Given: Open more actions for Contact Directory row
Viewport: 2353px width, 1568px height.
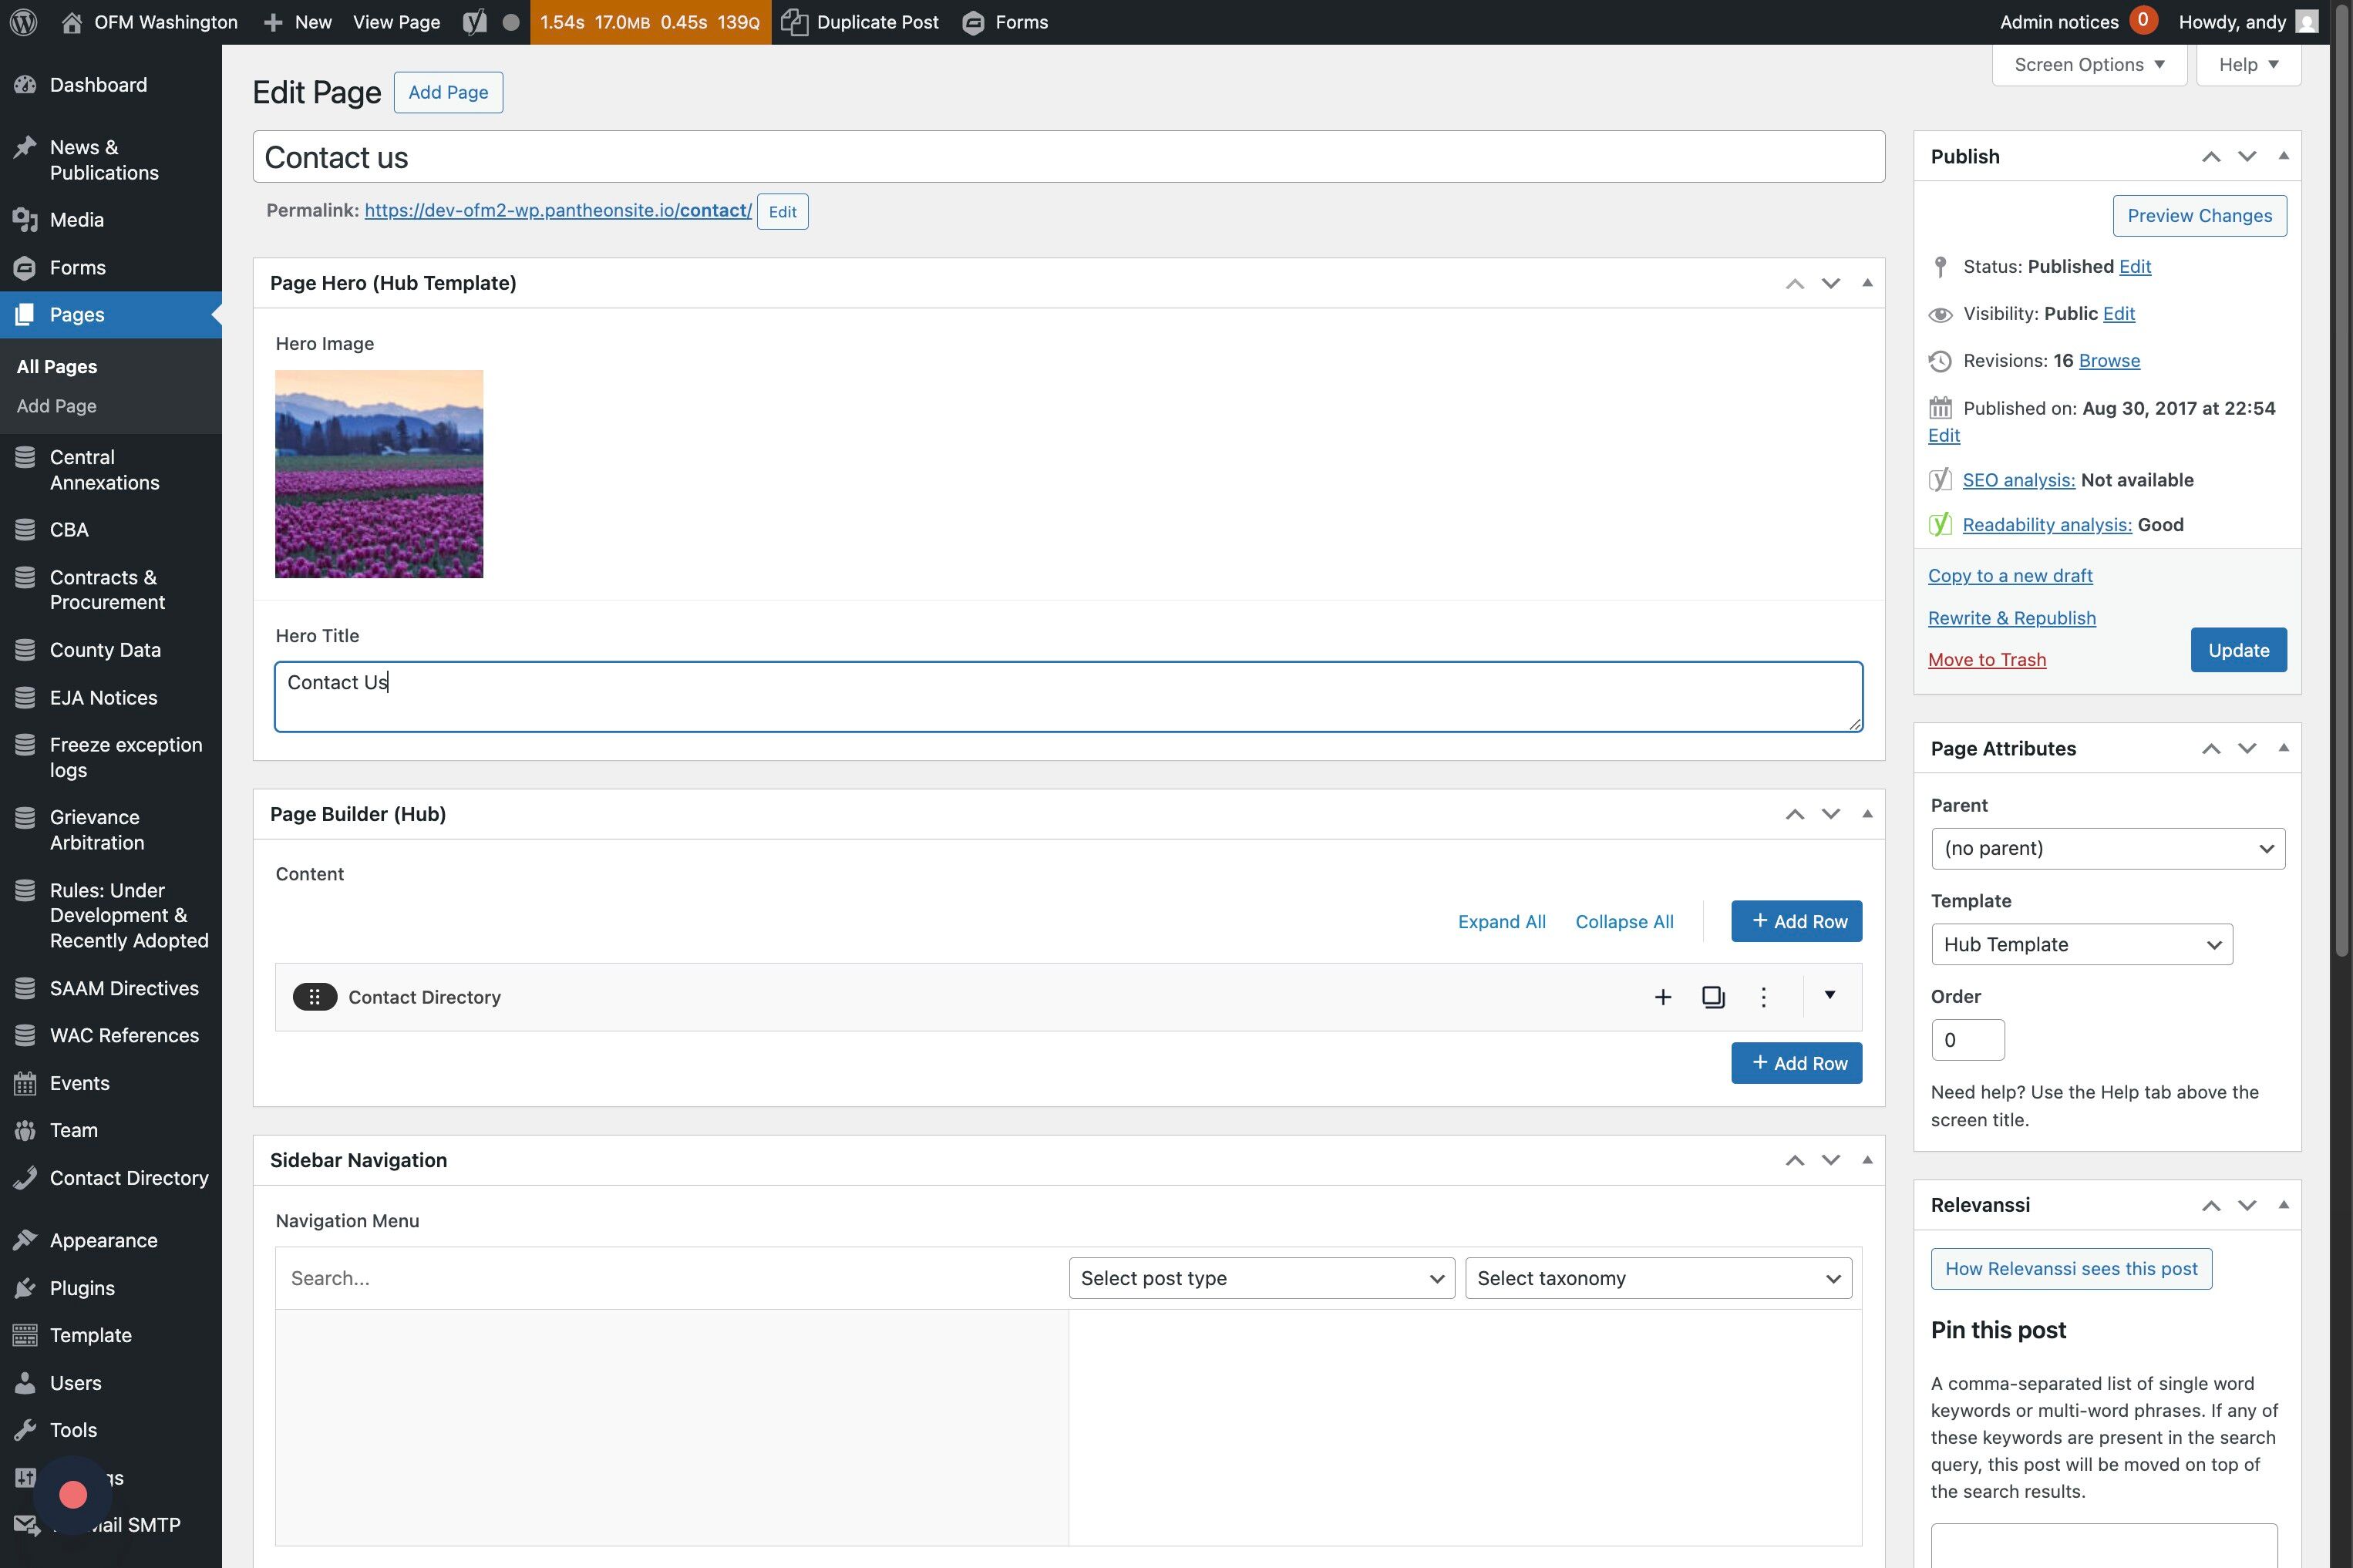Looking at the screenshot, I should click(1763, 997).
